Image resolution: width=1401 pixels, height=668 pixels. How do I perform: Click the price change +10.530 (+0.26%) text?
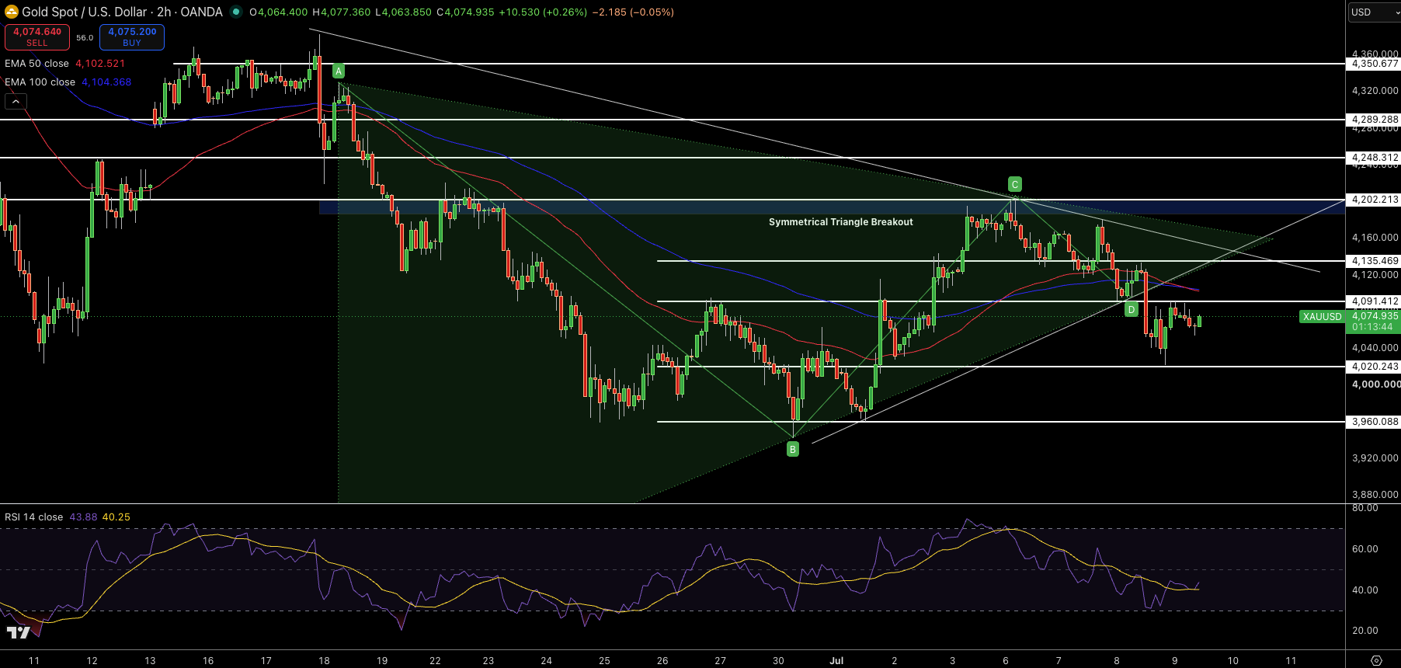(x=542, y=12)
